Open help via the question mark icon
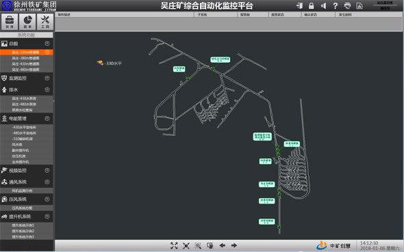 [336, 5]
